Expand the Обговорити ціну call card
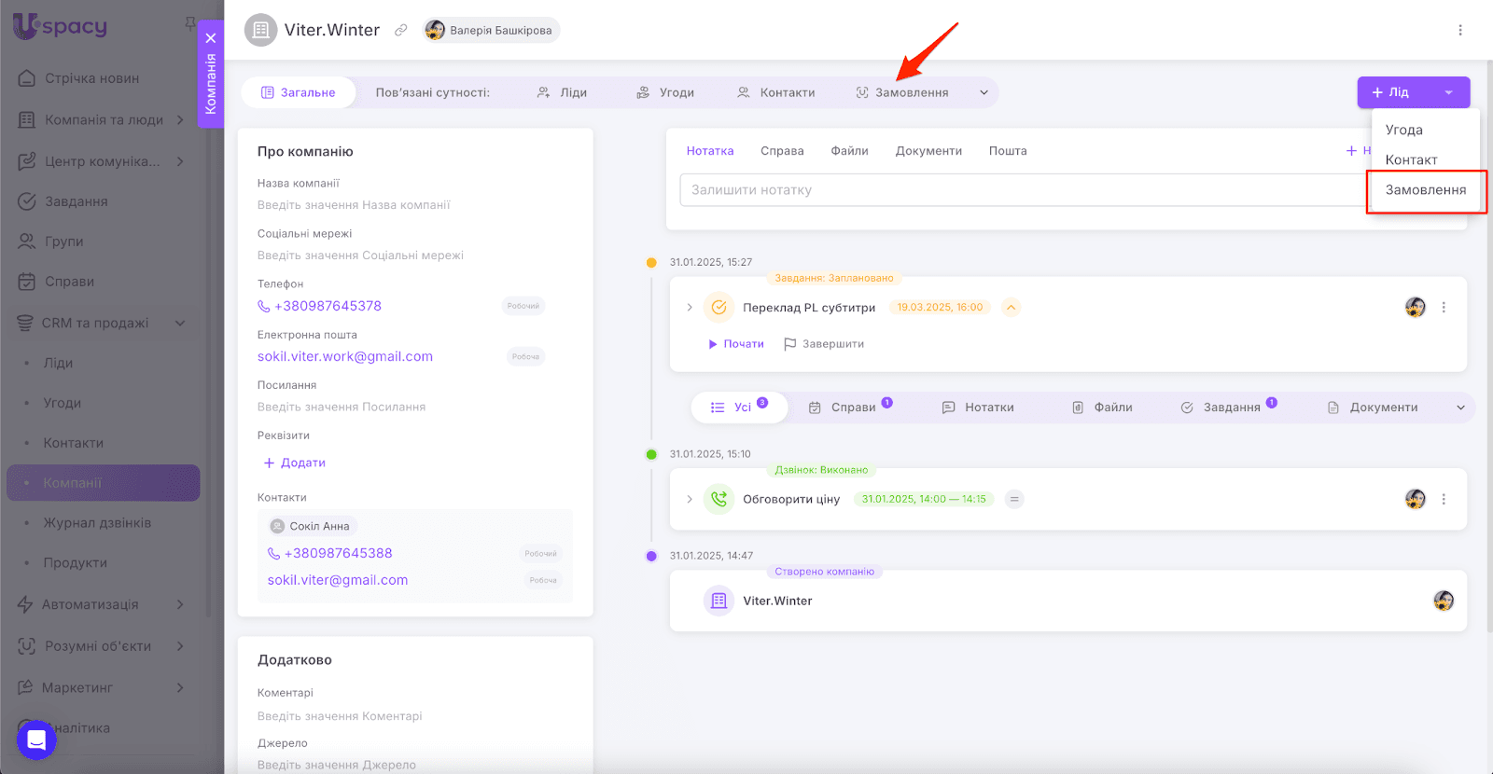The image size is (1493, 774). coord(690,499)
